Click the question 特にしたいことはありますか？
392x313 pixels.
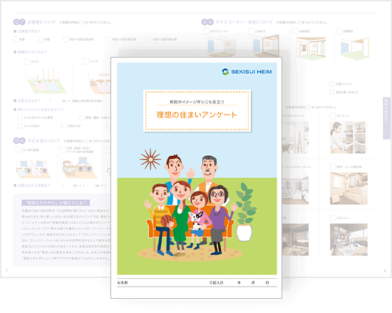coord(41,110)
